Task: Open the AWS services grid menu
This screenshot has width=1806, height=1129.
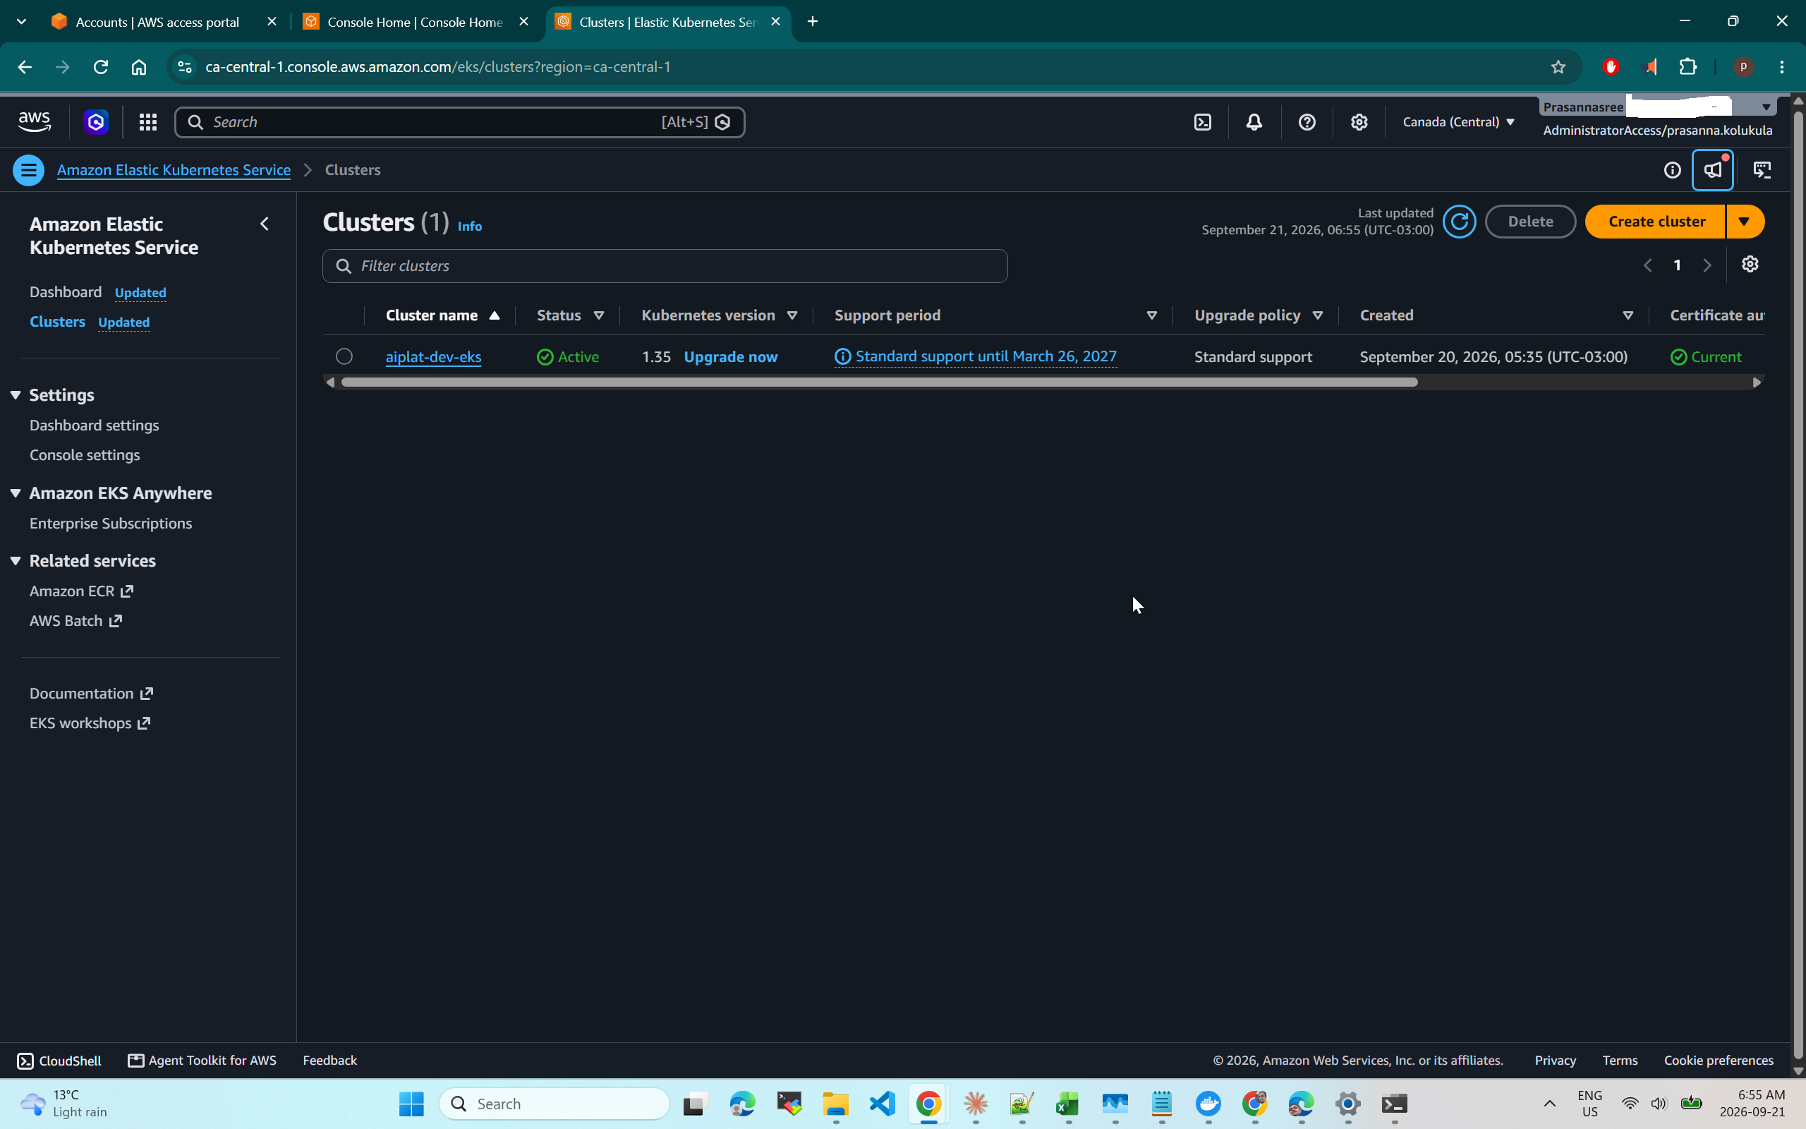Action: (x=147, y=121)
